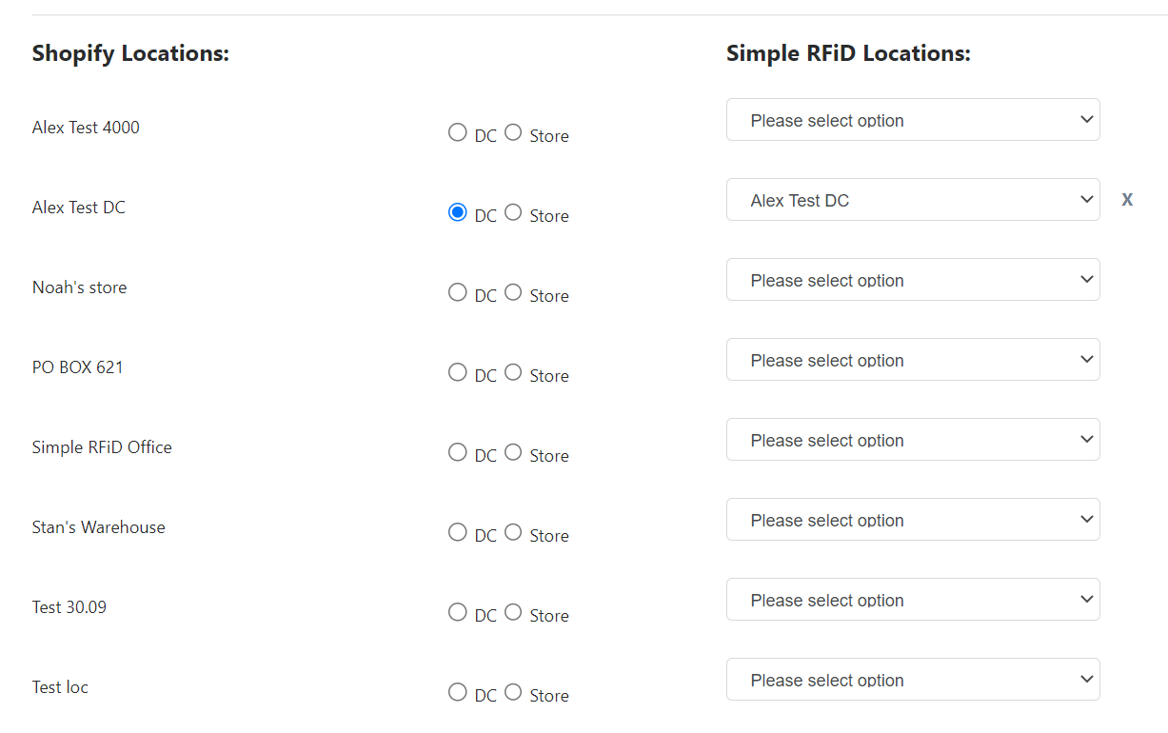
Task: Expand location dropdown for Test 30.09
Action: (x=913, y=600)
